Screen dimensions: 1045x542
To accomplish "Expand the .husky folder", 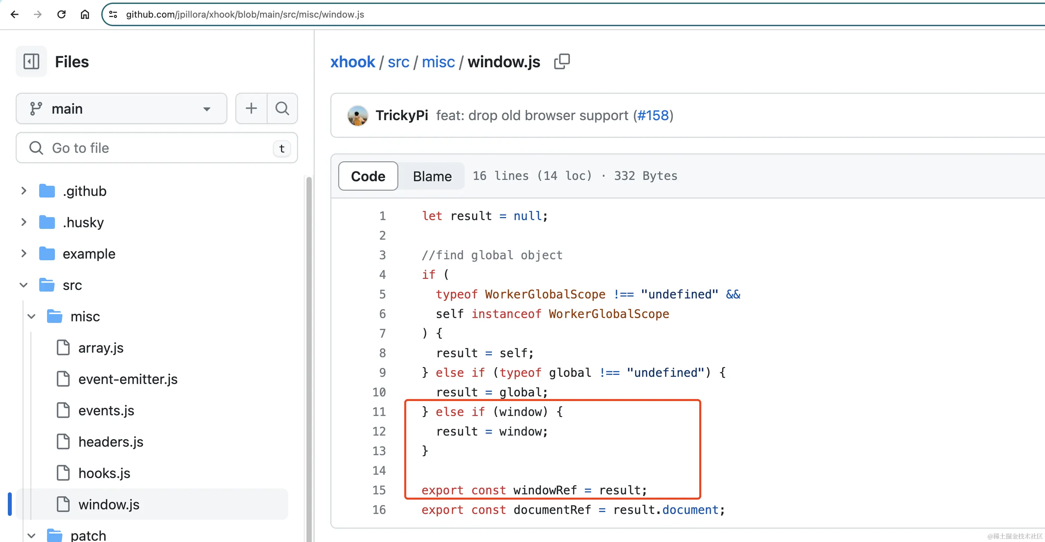I will [x=24, y=222].
